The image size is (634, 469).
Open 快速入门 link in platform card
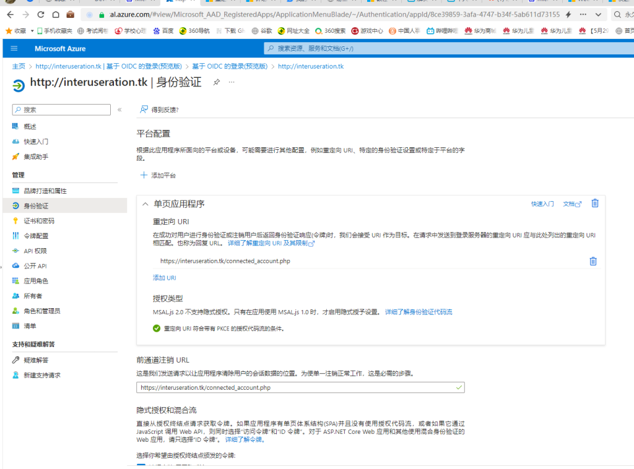[x=542, y=204]
